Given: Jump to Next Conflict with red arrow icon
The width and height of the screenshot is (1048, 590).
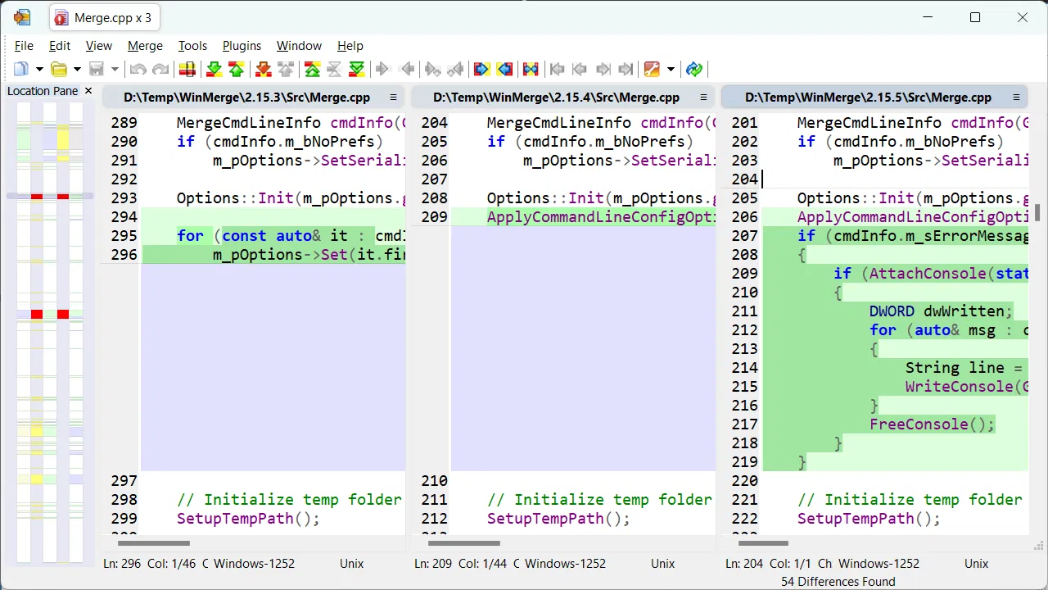Looking at the screenshot, I should [x=263, y=70].
